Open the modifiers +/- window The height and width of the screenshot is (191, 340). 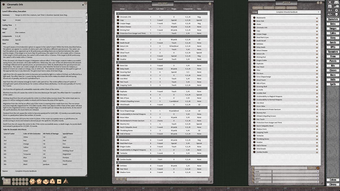click(330, 14)
